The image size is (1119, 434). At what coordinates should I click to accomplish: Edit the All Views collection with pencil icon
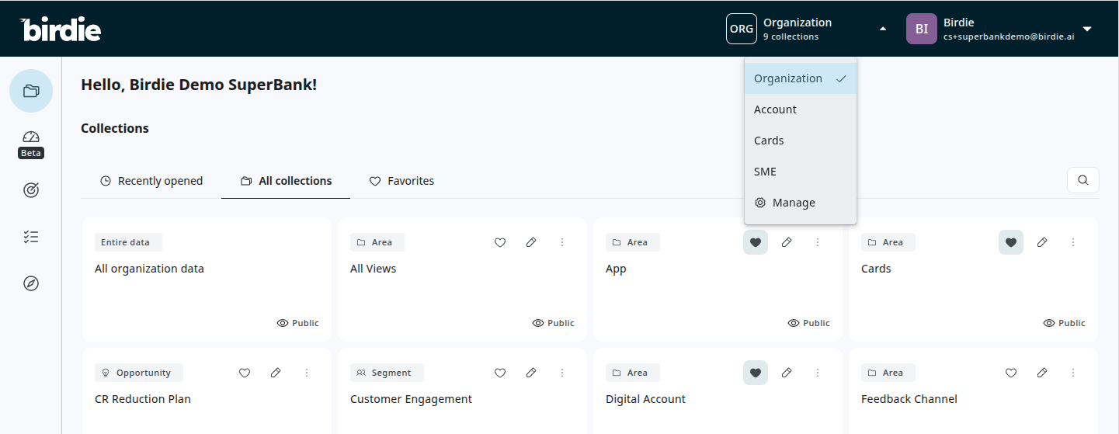pyautogui.click(x=531, y=242)
